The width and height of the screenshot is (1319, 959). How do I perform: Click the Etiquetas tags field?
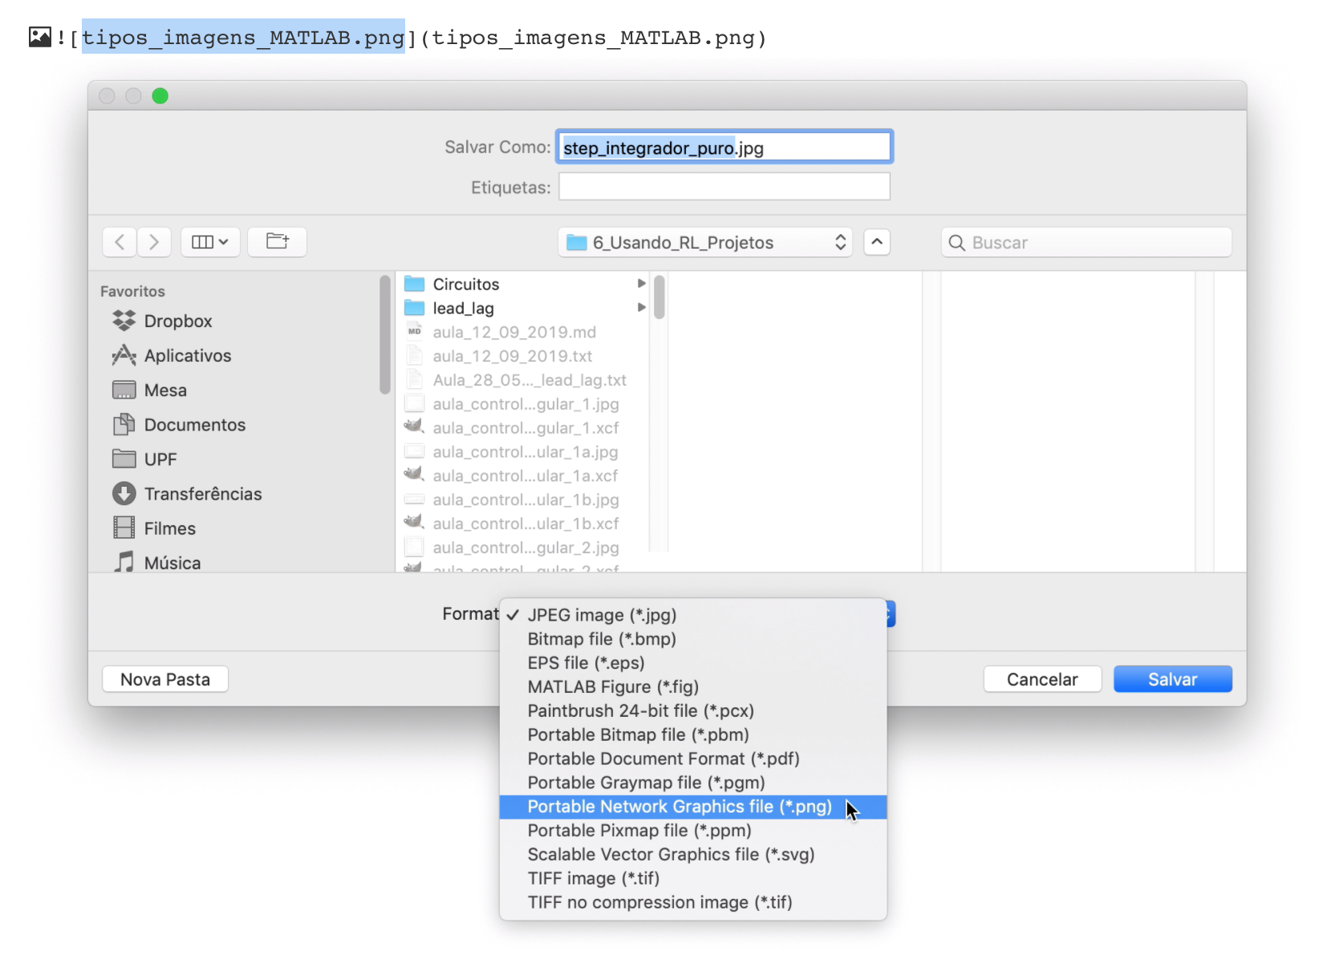(724, 187)
